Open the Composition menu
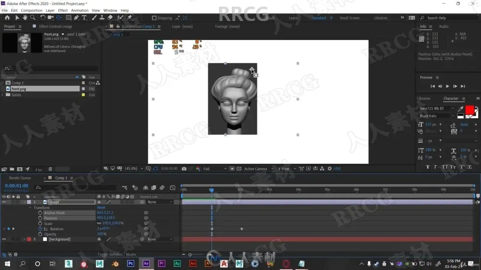This screenshot has height=270, width=481. 32,10
